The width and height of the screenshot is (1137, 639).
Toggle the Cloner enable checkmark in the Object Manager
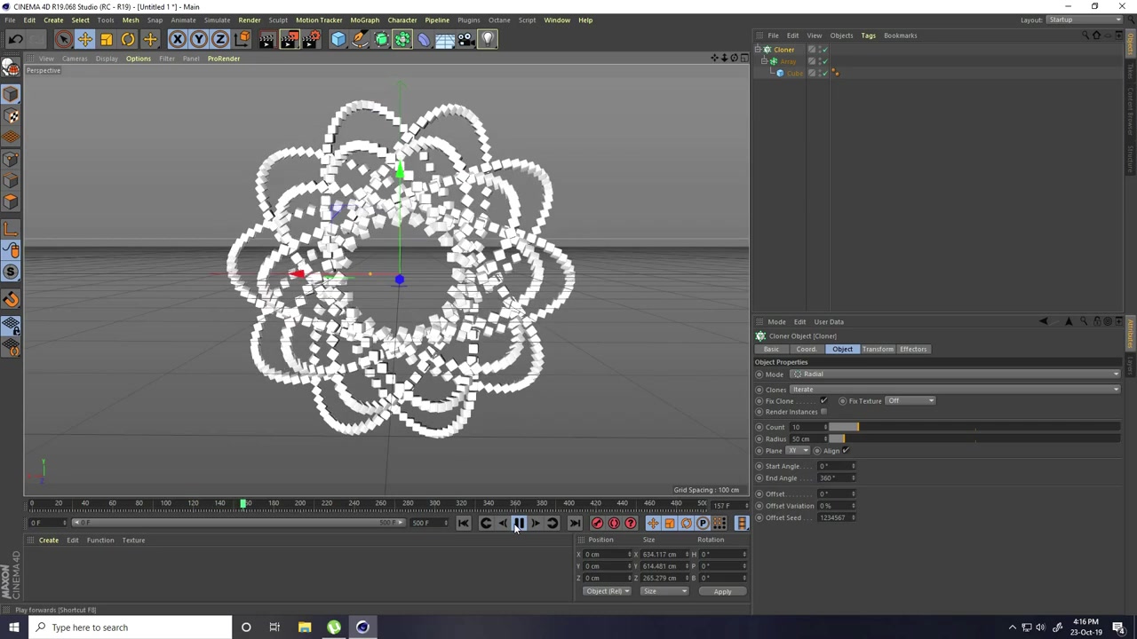point(823,50)
